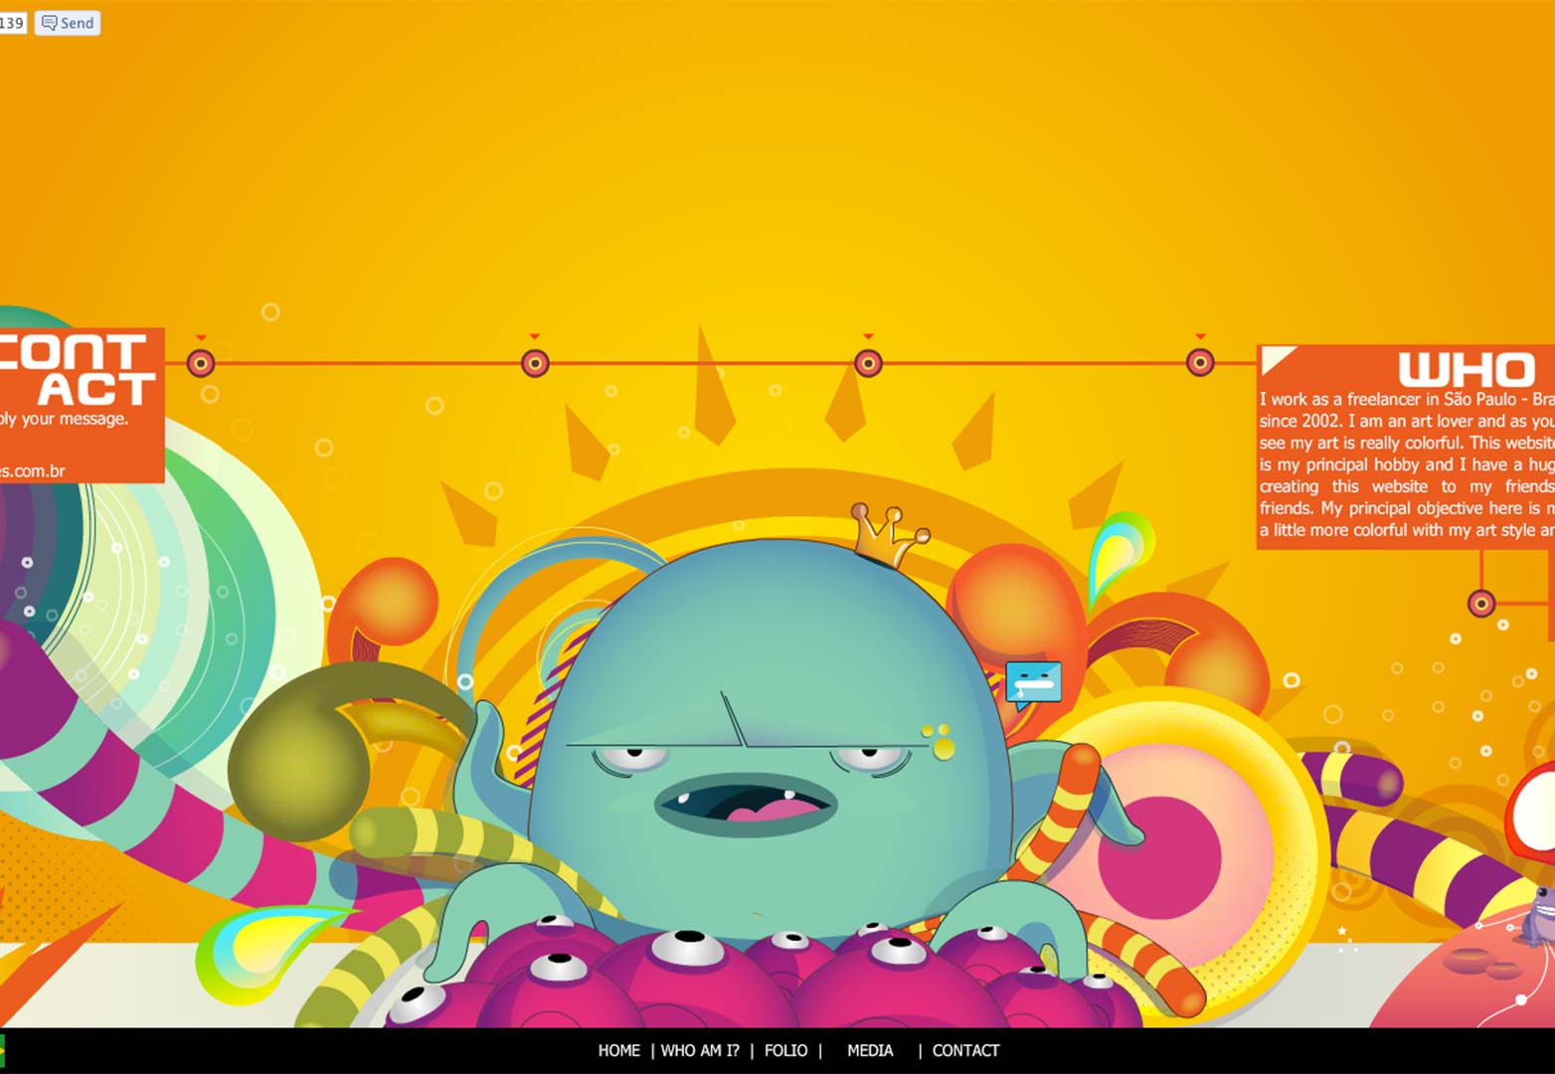Click the purple frog character
Screen dimensions: 1555x1074
point(1539,916)
